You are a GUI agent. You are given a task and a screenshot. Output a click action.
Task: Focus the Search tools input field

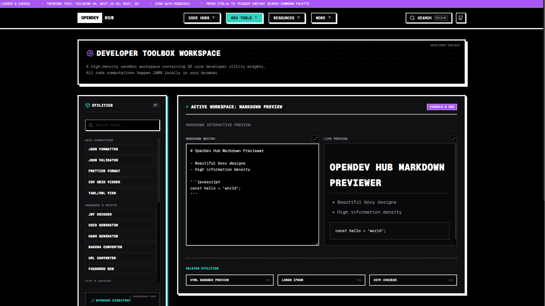(122, 125)
